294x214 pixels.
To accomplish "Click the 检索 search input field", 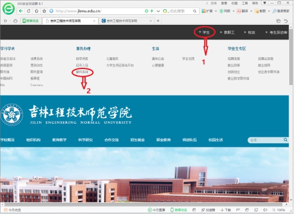I will (x=266, y=140).
